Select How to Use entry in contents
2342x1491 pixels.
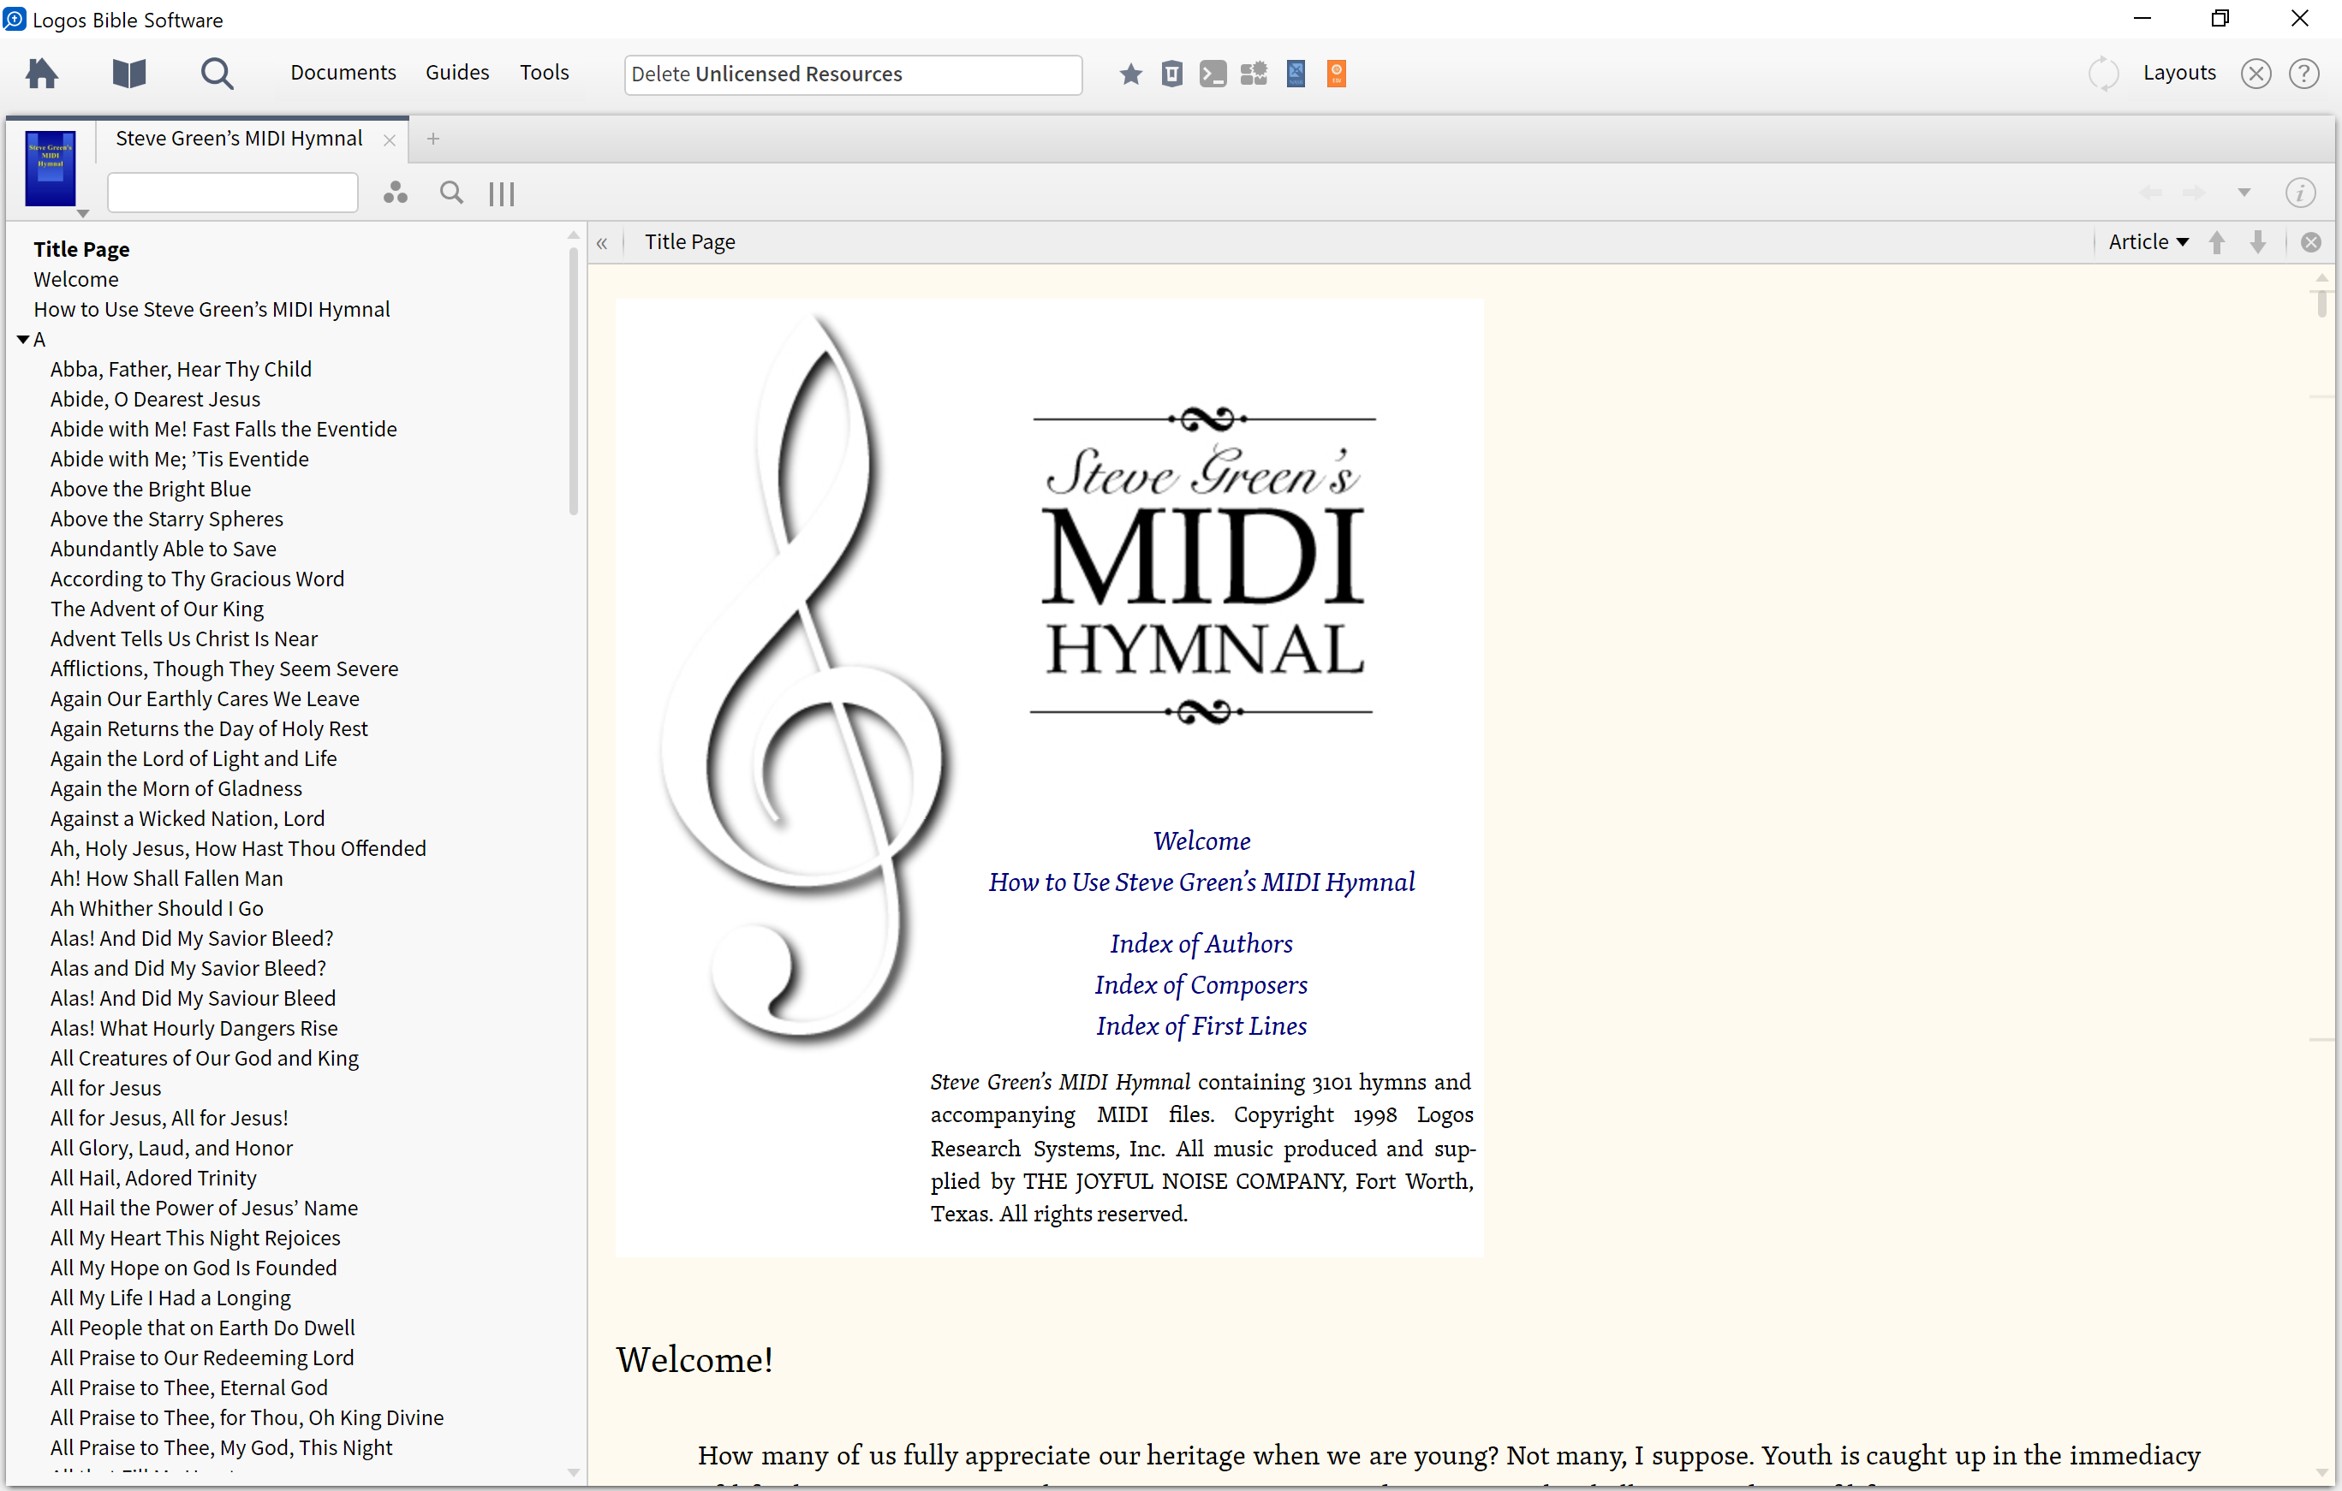(x=212, y=310)
